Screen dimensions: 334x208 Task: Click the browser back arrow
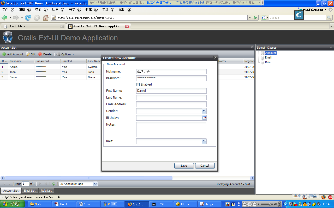4,18
